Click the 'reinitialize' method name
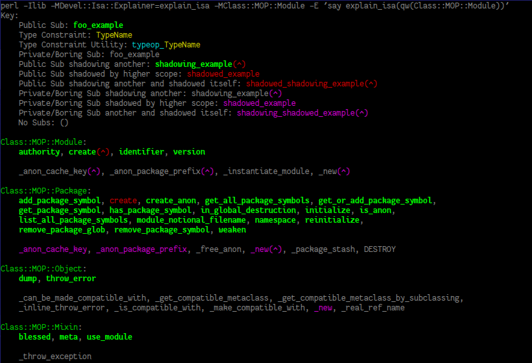The image size is (532, 363). click(x=332, y=220)
